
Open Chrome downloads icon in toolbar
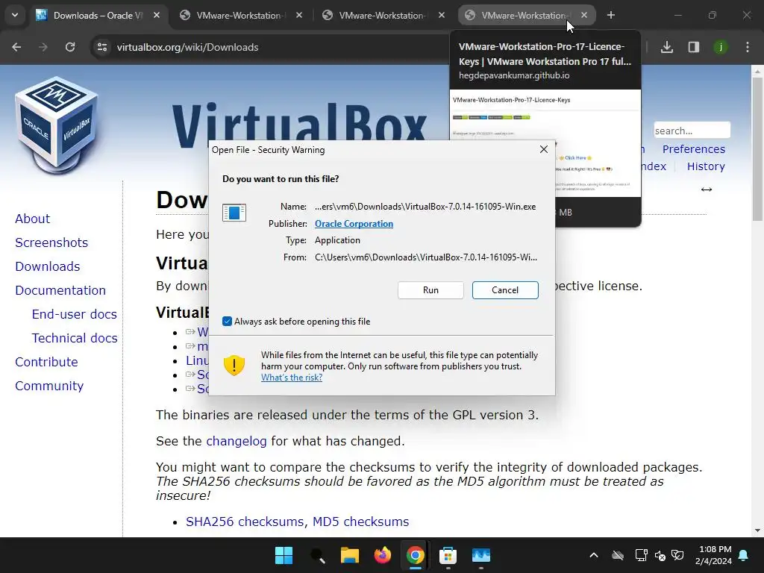pyautogui.click(x=666, y=47)
